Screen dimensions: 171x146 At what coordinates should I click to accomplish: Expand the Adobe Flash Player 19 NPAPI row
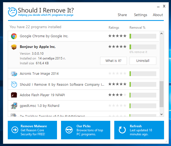tap(83, 95)
